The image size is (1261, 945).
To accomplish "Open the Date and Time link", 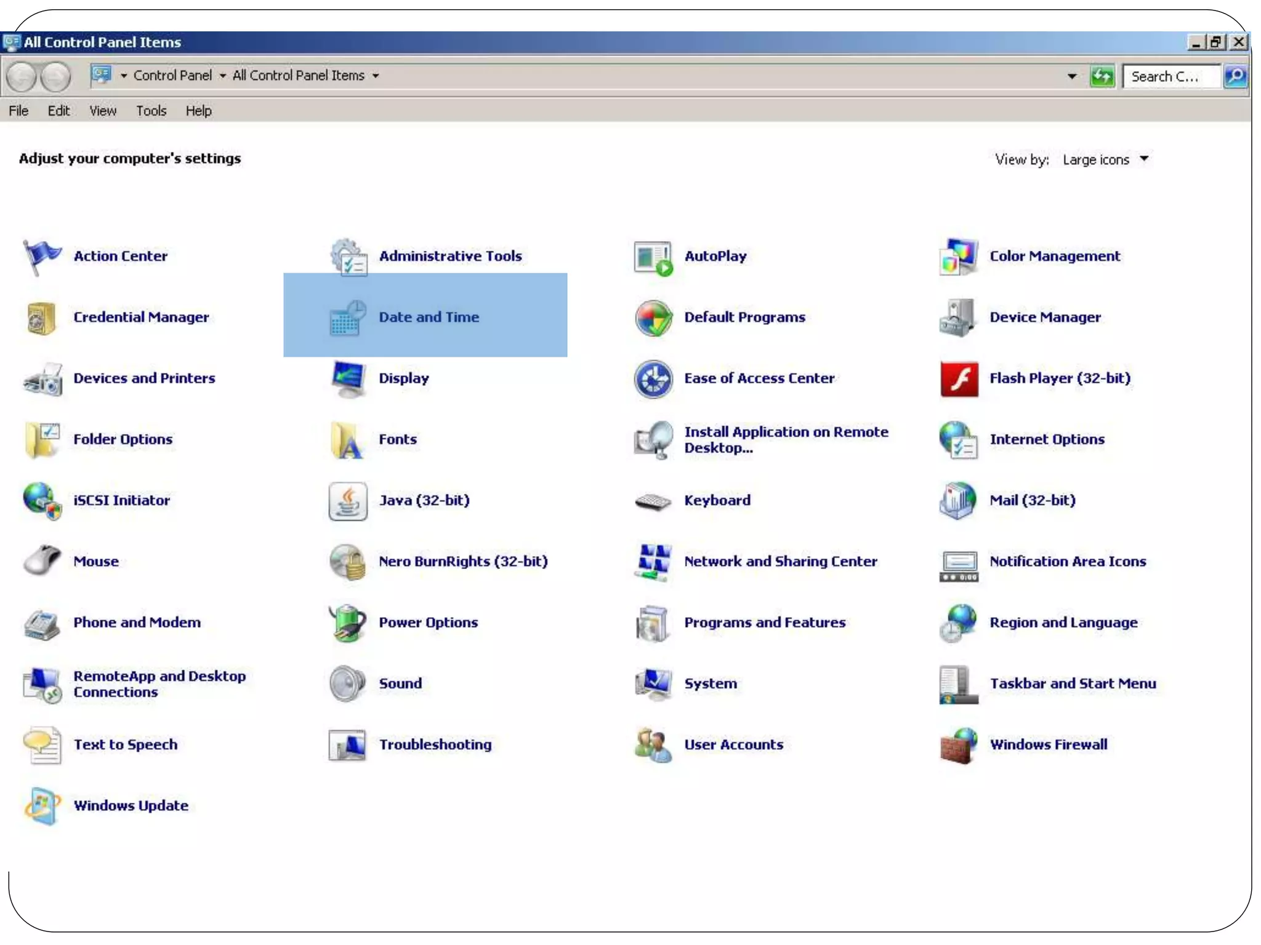I will click(x=429, y=317).
